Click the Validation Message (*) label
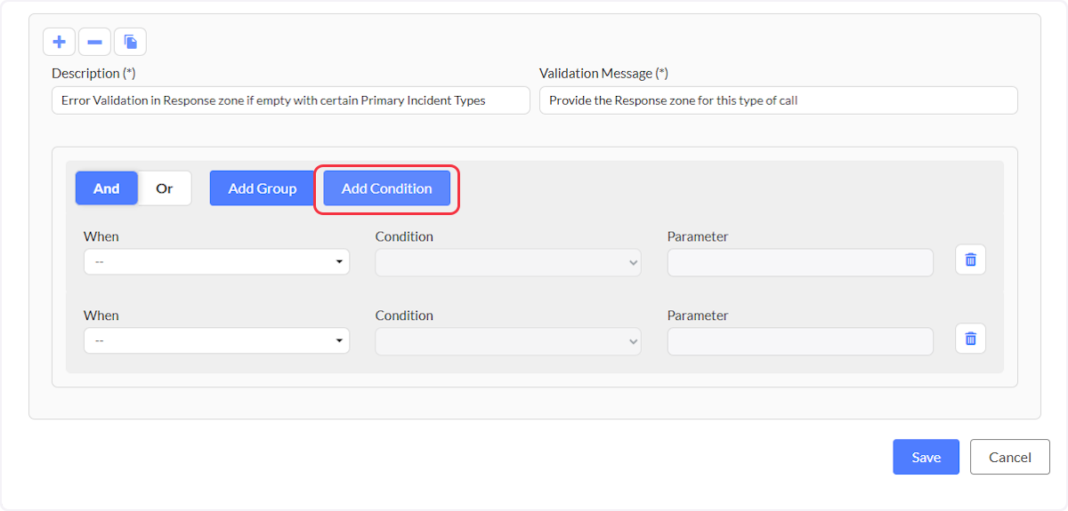Viewport: 1068px width, 511px height. point(603,73)
